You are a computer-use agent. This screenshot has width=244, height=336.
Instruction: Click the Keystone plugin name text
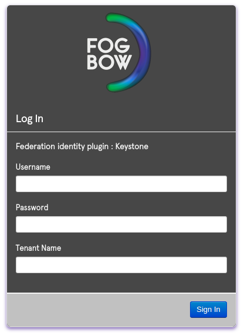pyautogui.click(x=132, y=146)
